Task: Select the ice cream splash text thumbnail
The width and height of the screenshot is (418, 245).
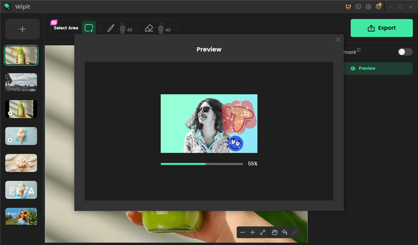Action: click(21, 190)
